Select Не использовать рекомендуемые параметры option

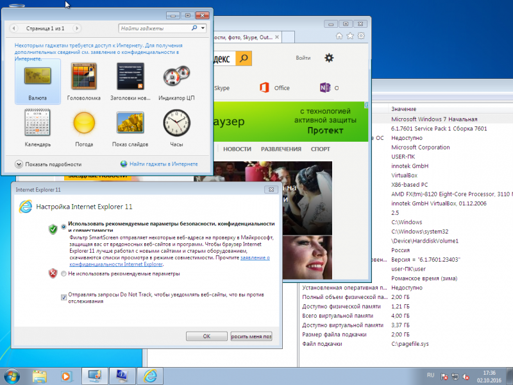(x=63, y=274)
